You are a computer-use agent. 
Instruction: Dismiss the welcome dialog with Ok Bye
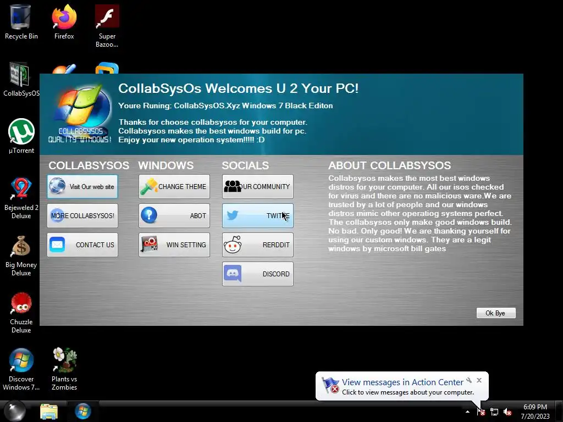tap(496, 313)
